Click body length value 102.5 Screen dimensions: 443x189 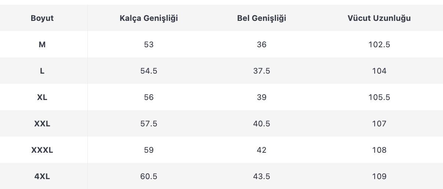coord(379,45)
